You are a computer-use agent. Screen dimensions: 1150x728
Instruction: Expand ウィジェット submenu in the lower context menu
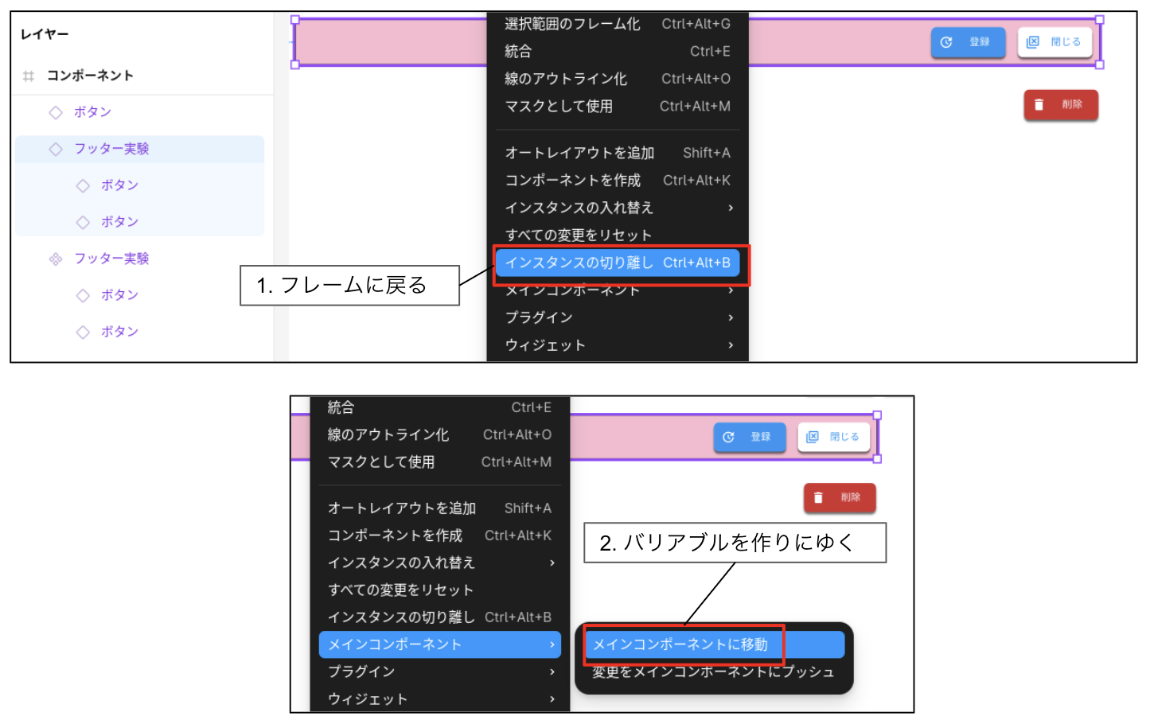tap(440, 699)
